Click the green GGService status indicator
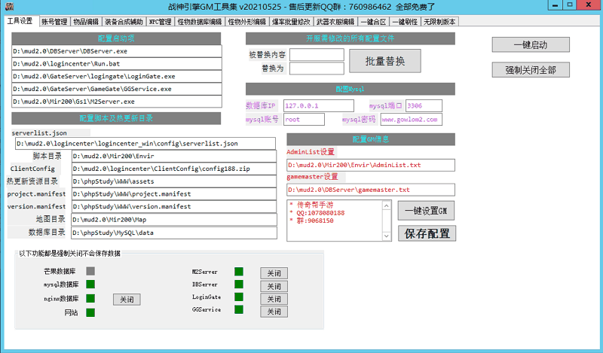The width and height of the screenshot is (603, 353). (x=239, y=309)
